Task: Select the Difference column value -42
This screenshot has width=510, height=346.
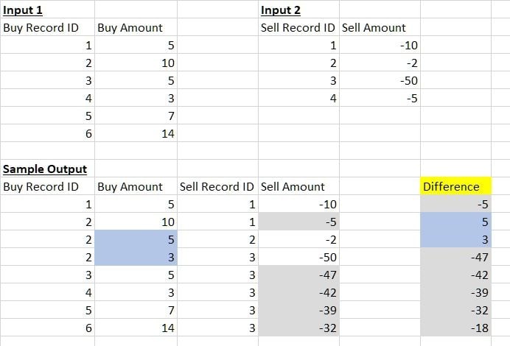Action: 455,275
